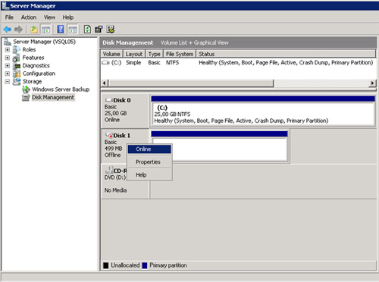The image size is (379, 282).
Task: Select Disk Management tree item
Action: pos(53,97)
